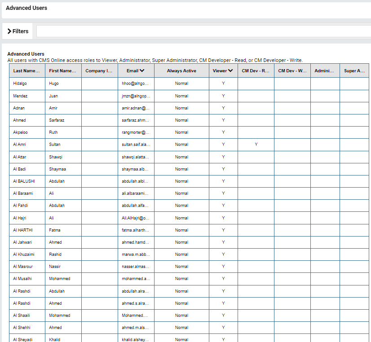
Task: Select email sultan.saif.ala...
Action: (136, 145)
